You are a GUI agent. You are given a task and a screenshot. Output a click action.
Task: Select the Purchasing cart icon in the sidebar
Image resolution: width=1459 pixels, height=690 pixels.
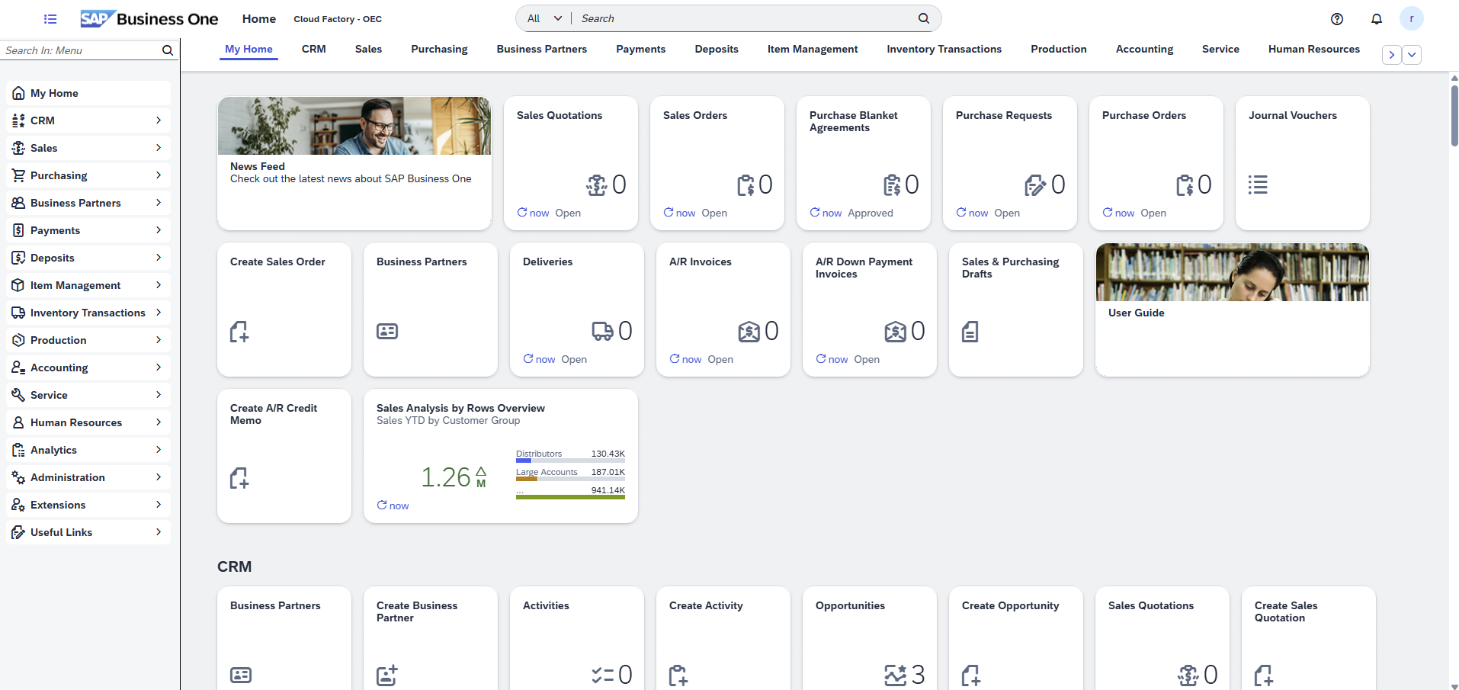(18, 175)
